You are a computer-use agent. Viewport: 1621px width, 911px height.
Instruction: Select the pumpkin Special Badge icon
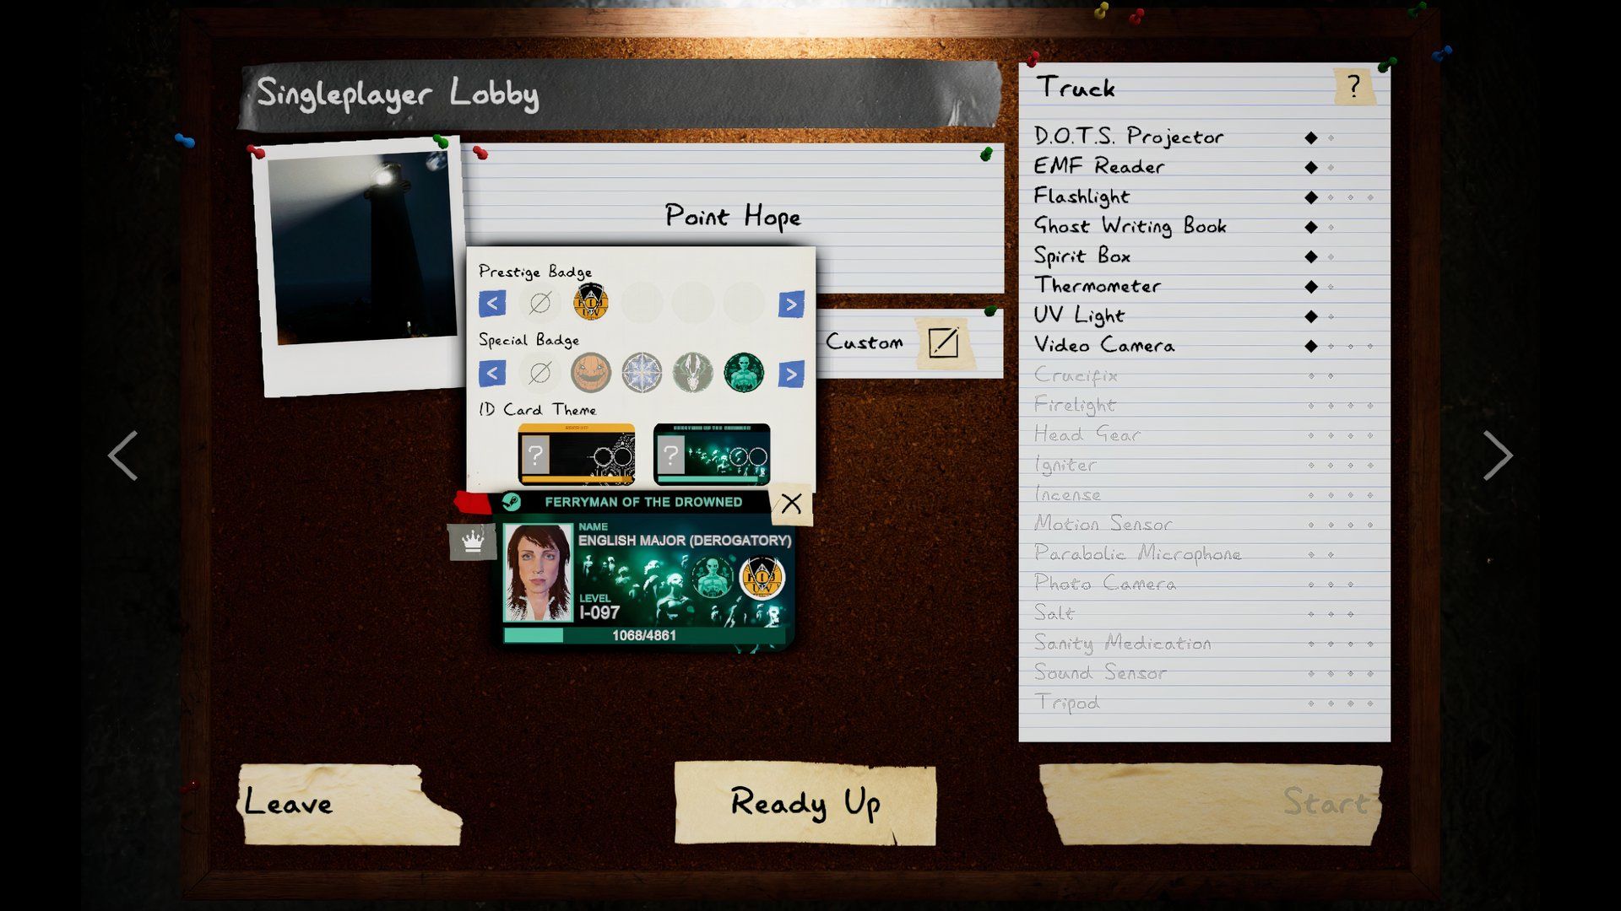pos(590,371)
